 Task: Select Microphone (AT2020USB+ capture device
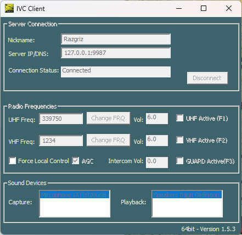pyautogui.click(x=75, y=195)
